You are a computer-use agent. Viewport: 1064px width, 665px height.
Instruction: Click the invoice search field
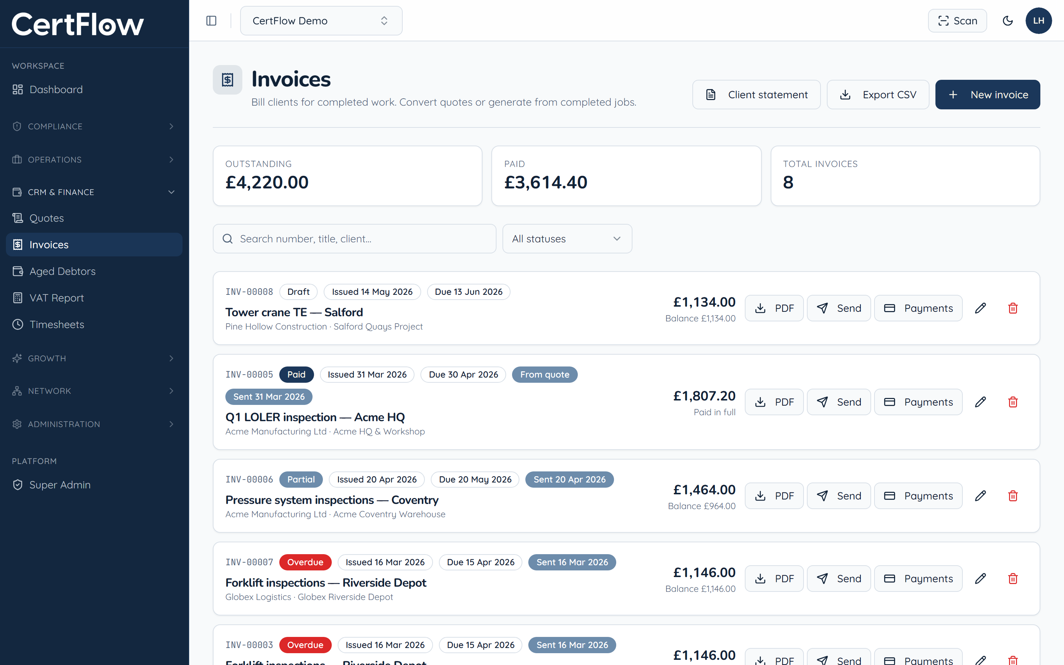click(354, 239)
